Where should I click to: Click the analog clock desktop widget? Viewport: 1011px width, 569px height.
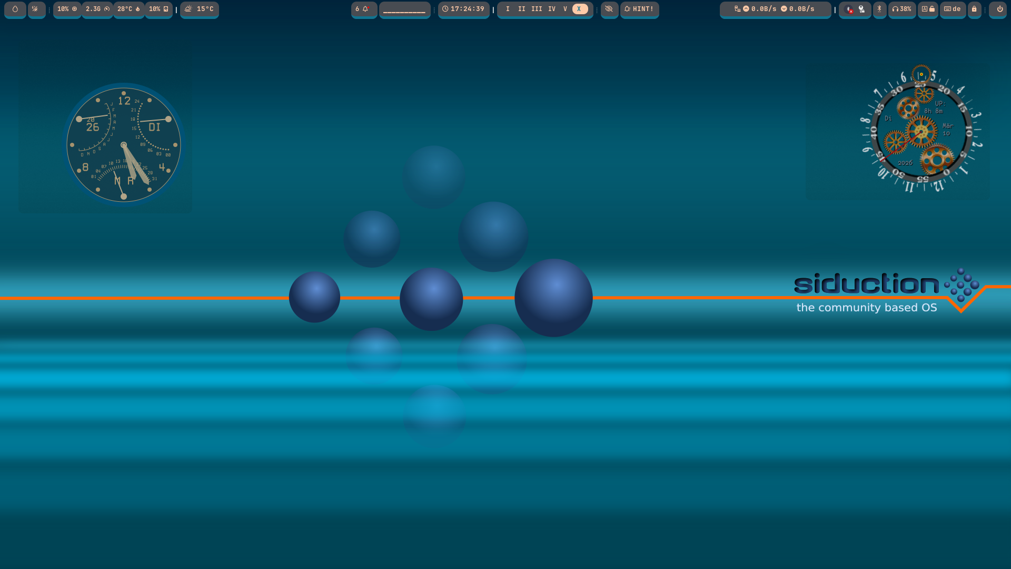pos(124,144)
